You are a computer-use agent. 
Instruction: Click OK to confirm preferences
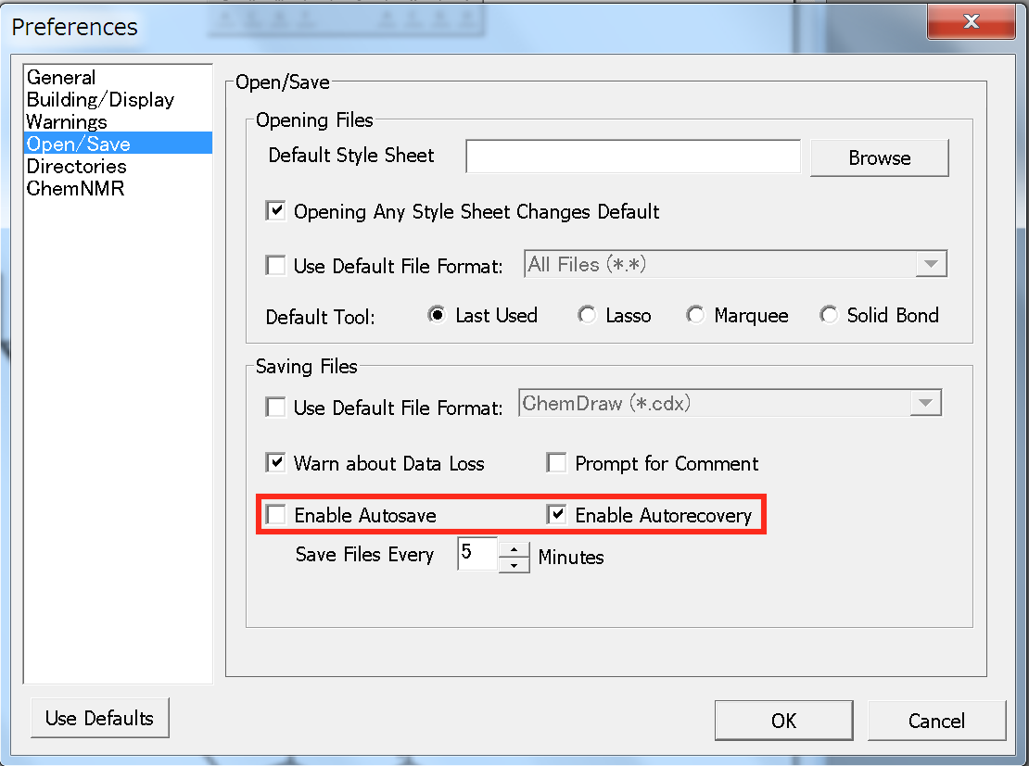pos(783,721)
